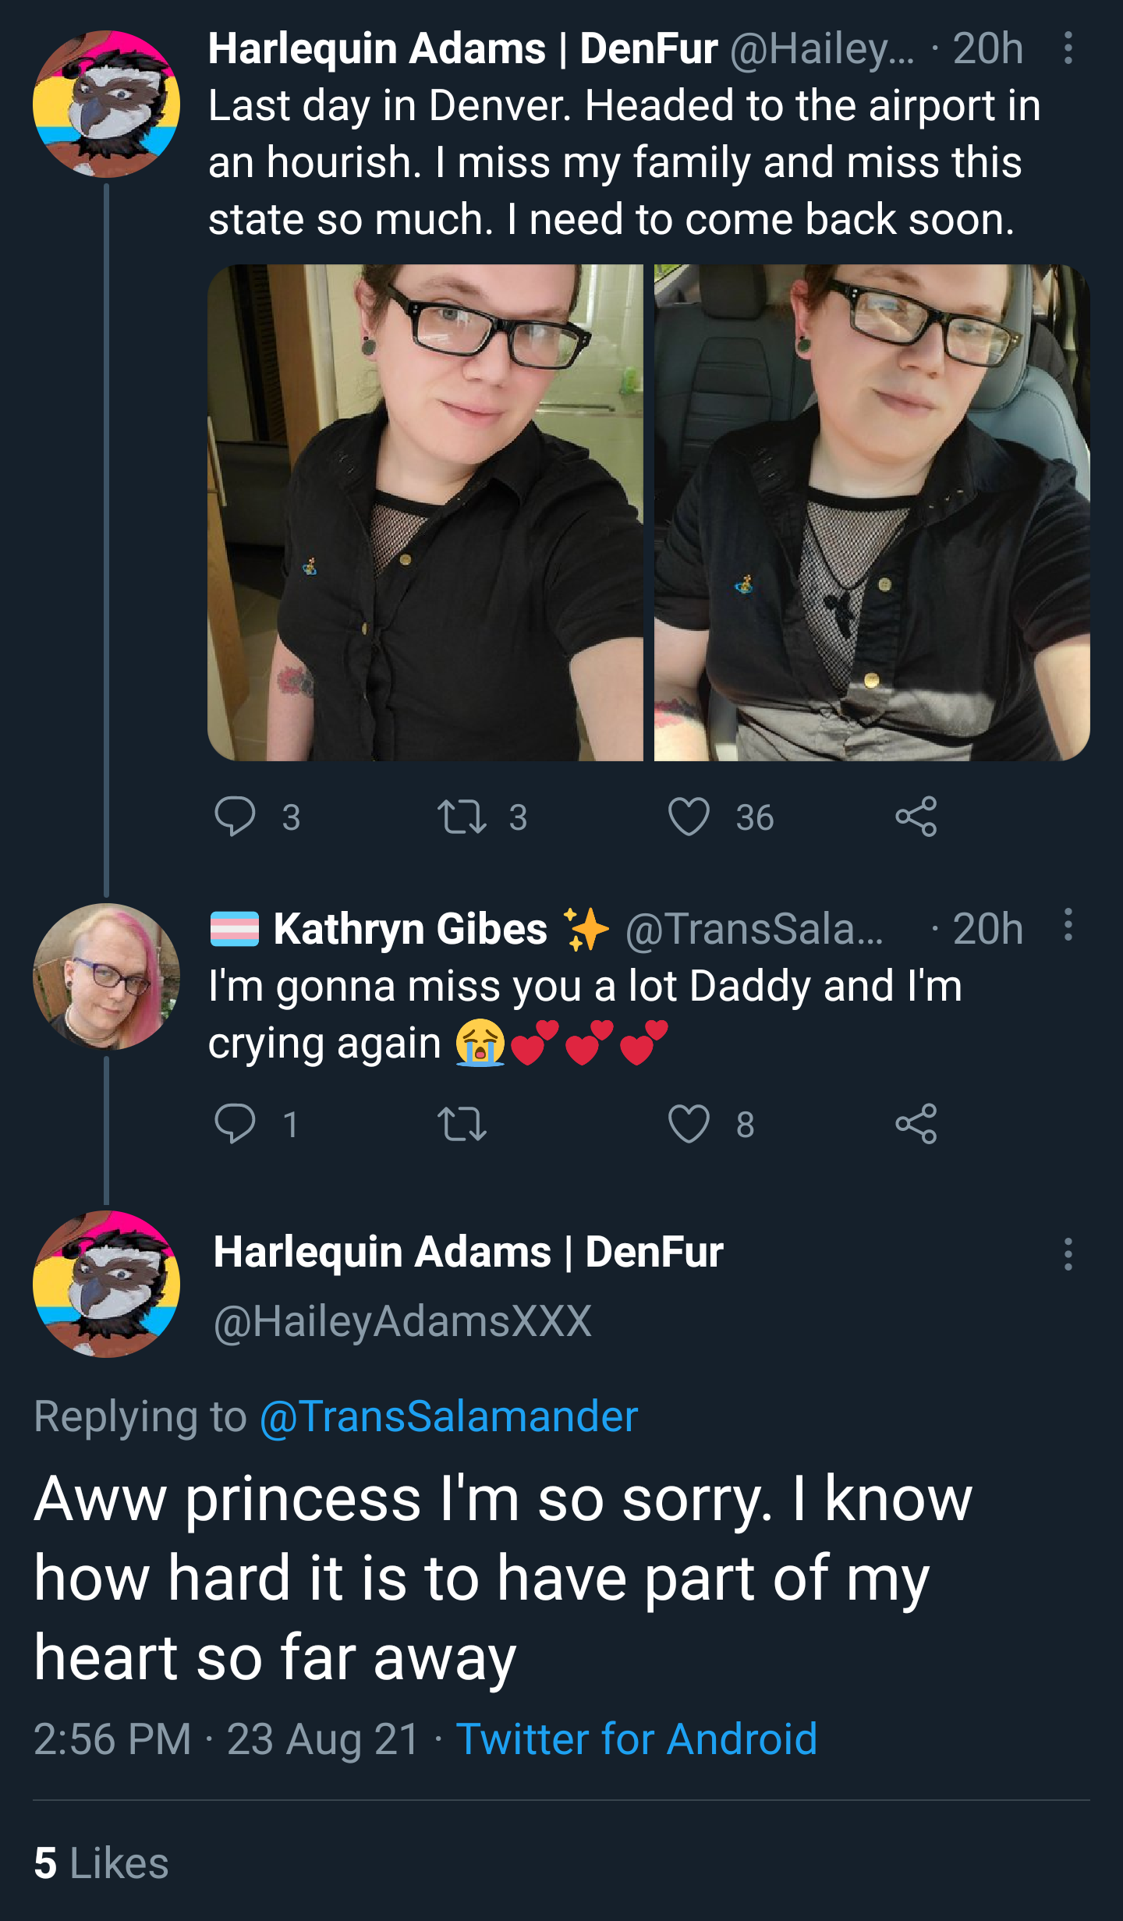
Task: Open Kathryn Gibes' profile picture
Action: point(106,976)
